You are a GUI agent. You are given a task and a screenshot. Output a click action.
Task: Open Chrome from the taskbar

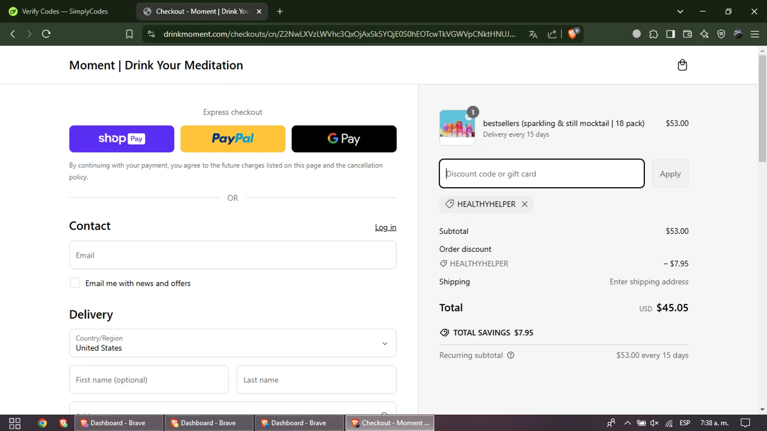42,423
